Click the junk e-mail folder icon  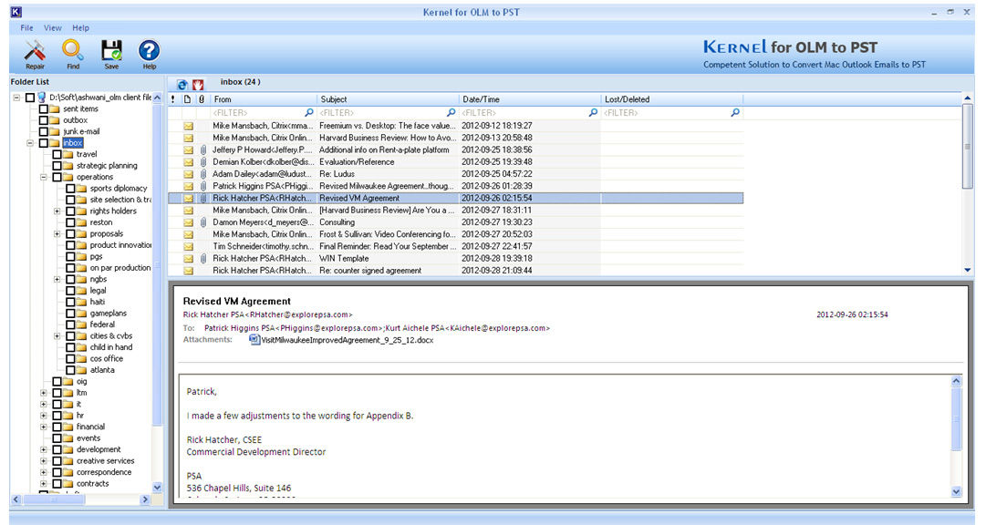pos(56,131)
